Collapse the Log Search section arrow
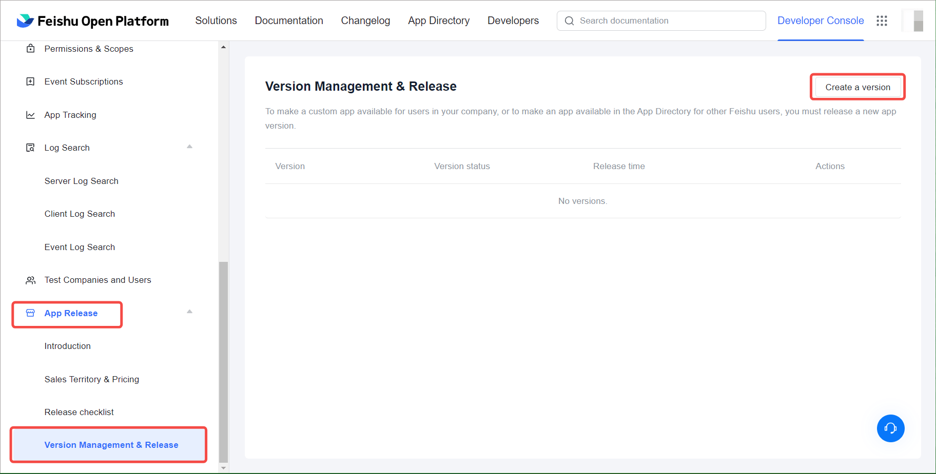This screenshot has height=474, width=936. (x=189, y=147)
